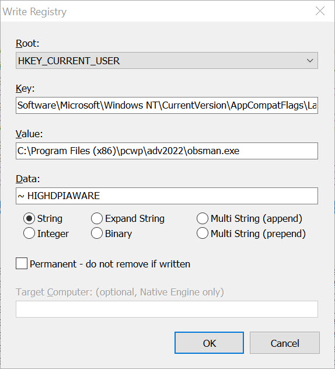Image resolution: width=335 pixels, height=369 pixels.
Task: Click the Write Registry title bar
Action: 155,11
